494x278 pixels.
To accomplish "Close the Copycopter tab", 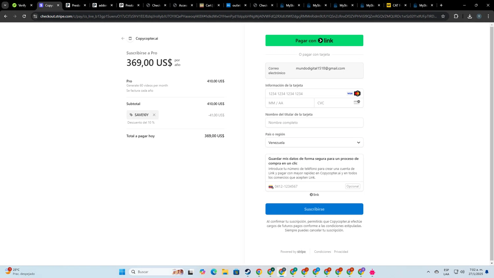I will [58, 5].
